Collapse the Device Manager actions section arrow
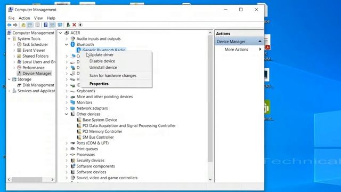This screenshot has width=341, height=192. [260, 42]
